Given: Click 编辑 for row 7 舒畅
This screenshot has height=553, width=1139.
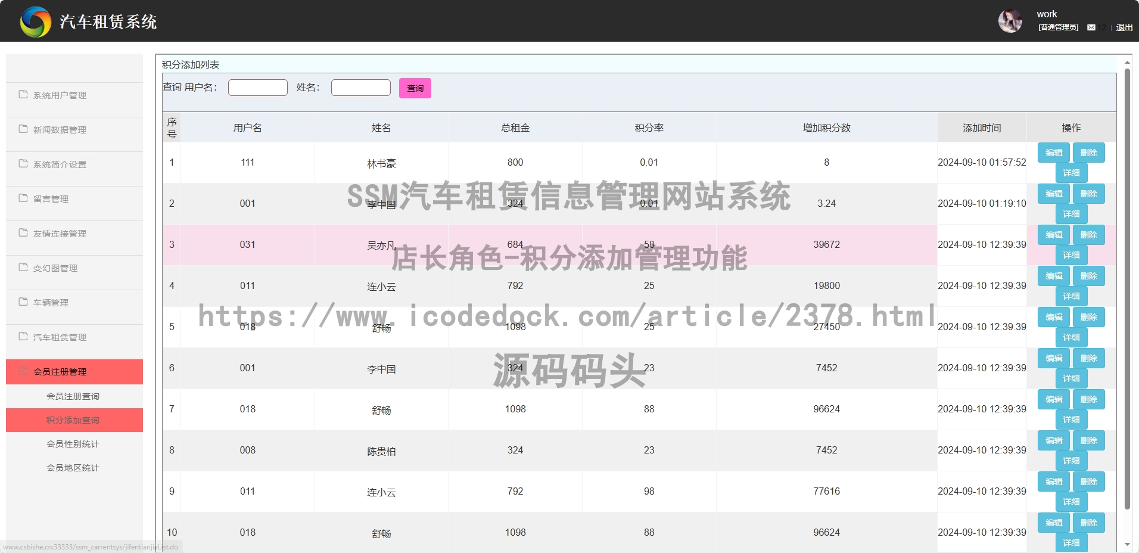Looking at the screenshot, I should click(1054, 399).
